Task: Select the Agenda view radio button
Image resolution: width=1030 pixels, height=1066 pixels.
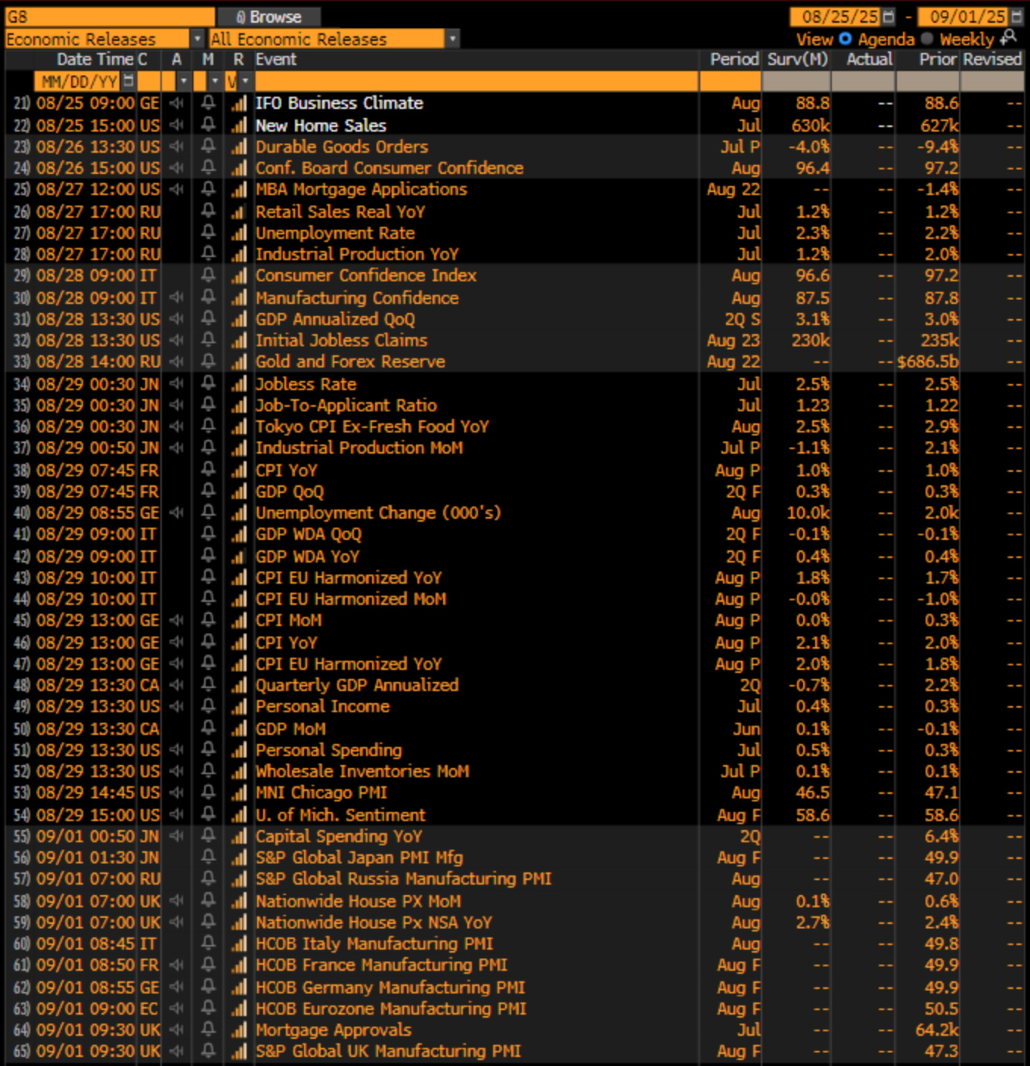Action: pyautogui.click(x=845, y=39)
